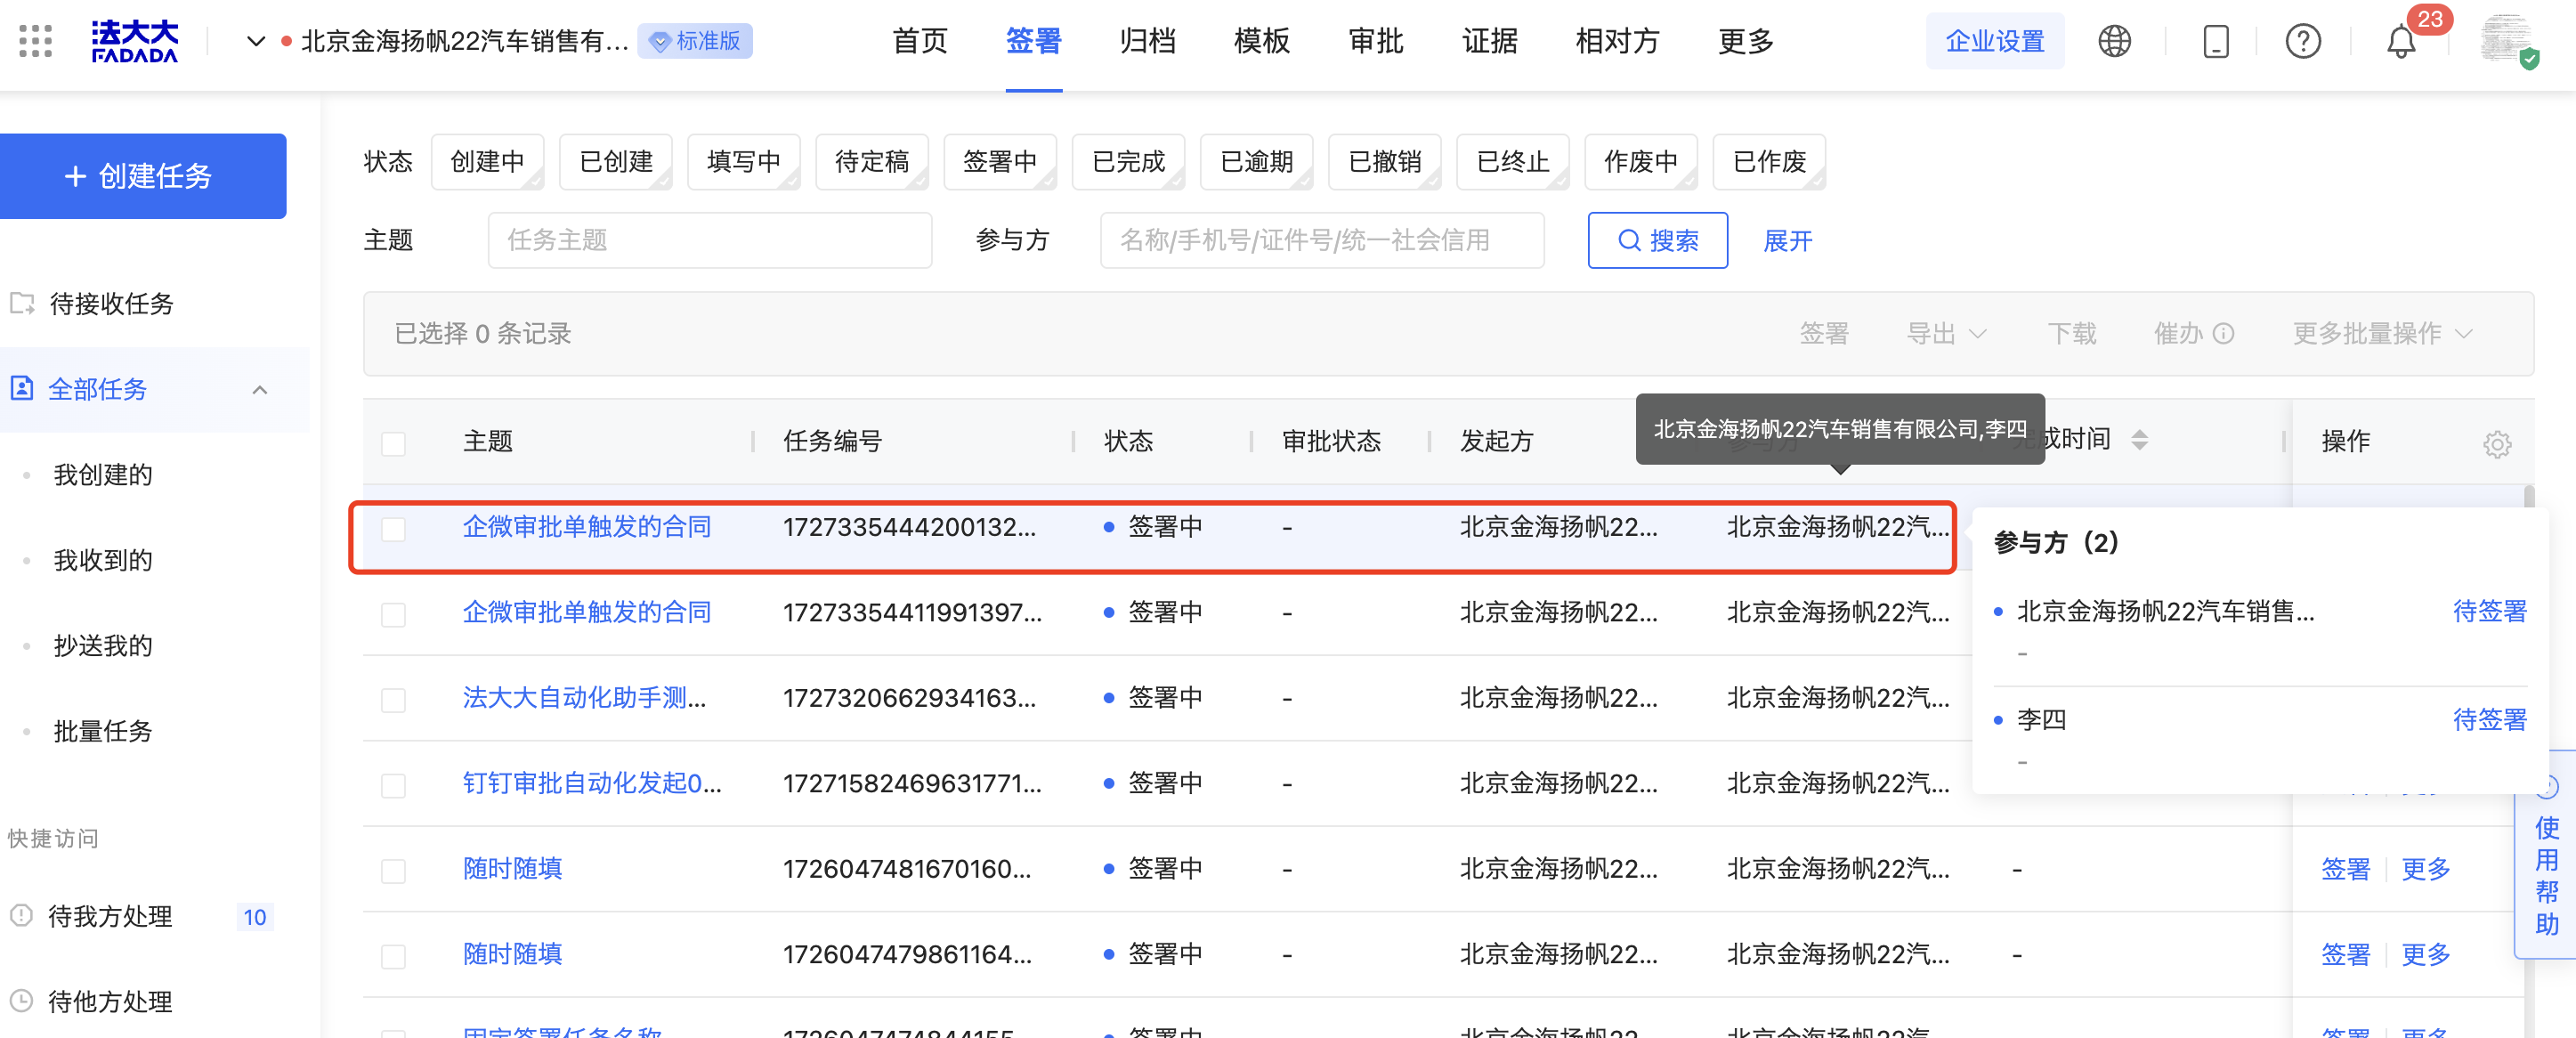Open 批量任务 in sidebar
The image size is (2576, 1038).
103,731
